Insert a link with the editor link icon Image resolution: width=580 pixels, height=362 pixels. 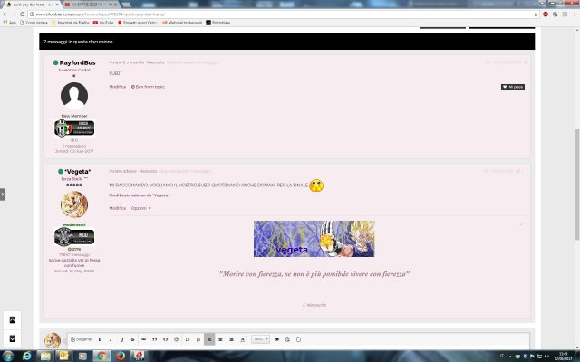tap(143, 339)
